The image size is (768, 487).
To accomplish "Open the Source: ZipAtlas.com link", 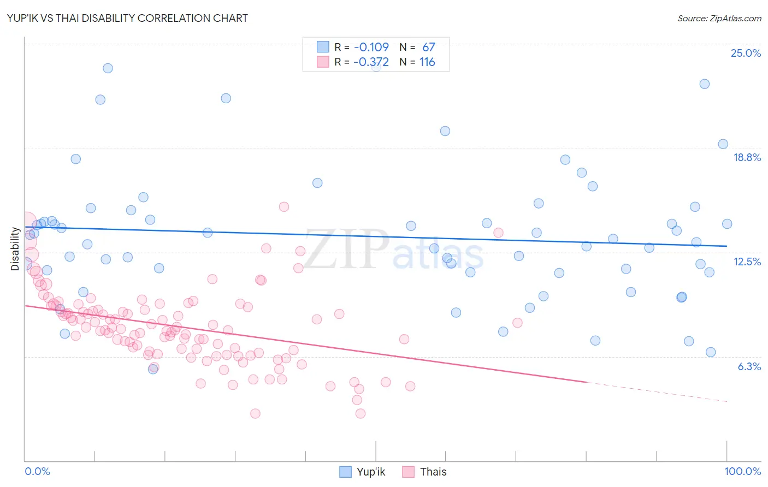I will coord(719,18).
